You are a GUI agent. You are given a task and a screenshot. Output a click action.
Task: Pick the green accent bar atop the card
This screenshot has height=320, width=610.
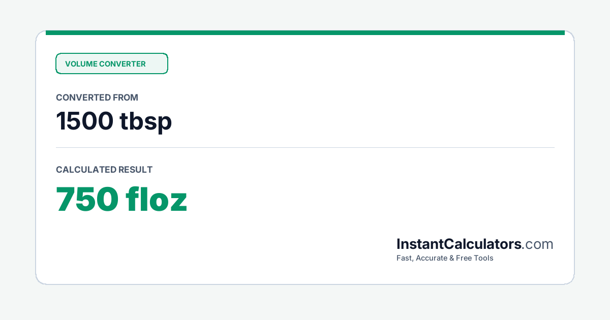pos(305,33)
